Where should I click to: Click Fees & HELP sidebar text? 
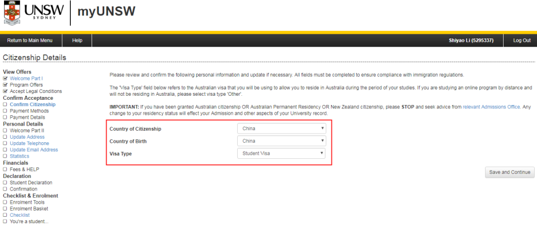[x=24, y=169]
